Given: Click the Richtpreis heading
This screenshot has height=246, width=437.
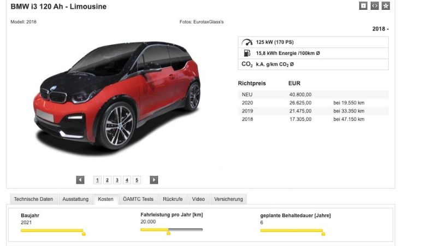Looking at the screenshot, I should 252,84.
